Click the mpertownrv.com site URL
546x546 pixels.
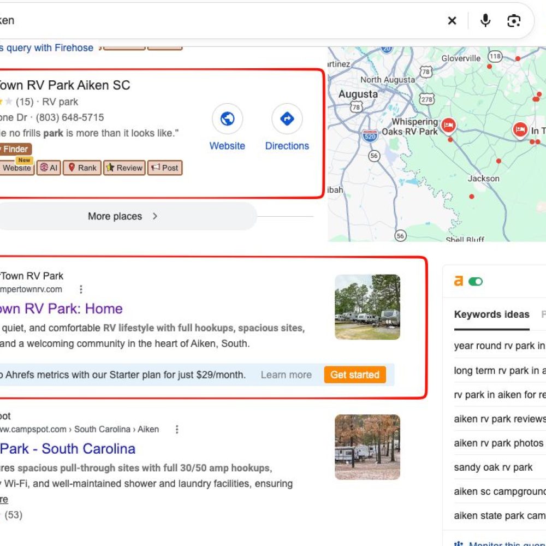pyautogui.click(x=31, y=289)
